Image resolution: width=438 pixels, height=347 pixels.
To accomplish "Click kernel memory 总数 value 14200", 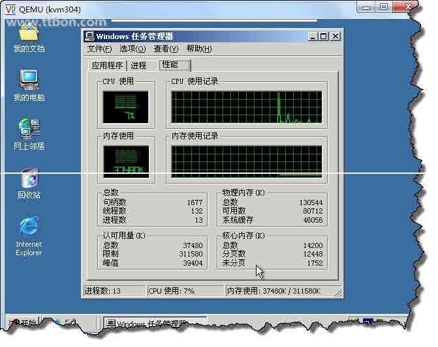I will click(x=313, y=245).
